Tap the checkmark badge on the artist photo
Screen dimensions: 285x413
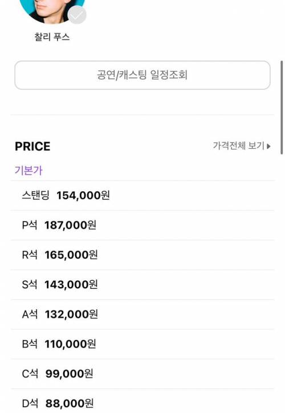[x=77, y=15]
